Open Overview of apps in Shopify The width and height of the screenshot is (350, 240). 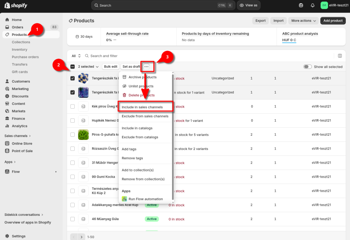pyautogui.click(x=28, y=222)
